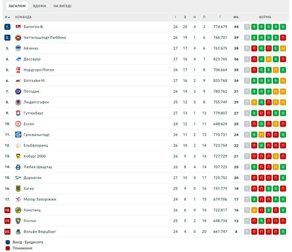292x252 pixels.
Task: Select the ЗАГАЛОМ tab
Action: point(17,6)
